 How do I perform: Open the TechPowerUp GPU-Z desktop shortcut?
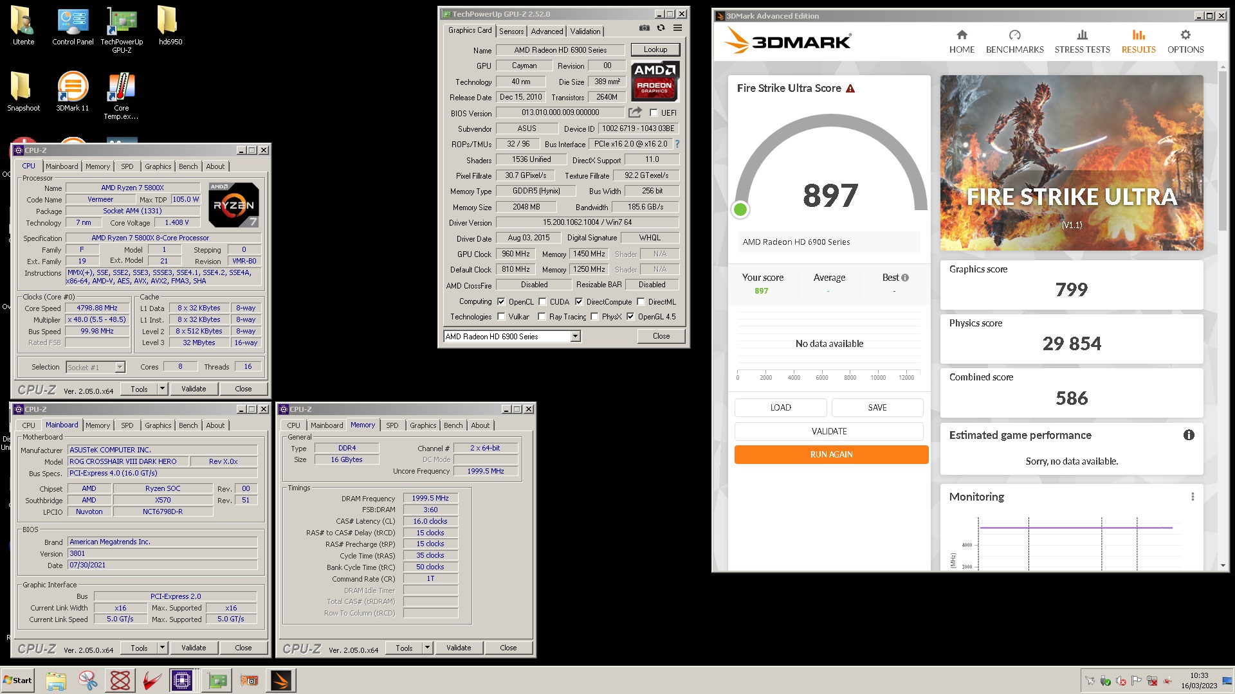pyautogui.click(x=122, y=30)
